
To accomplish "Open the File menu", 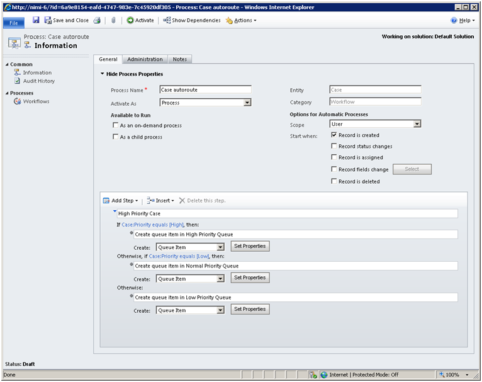I will point(13,22).
